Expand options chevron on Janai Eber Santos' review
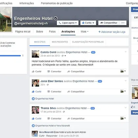Image resolution: width=138 pixels, height=138 pixels. [126, 80]
